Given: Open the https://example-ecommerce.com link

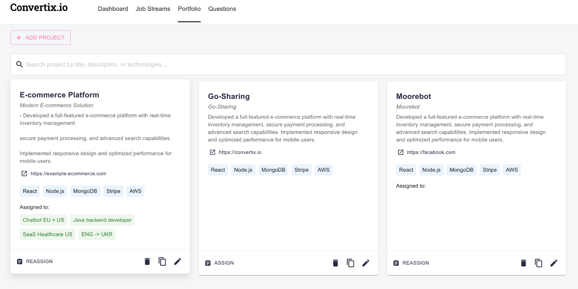Looking at the screenshot, I should tap(68, 173).
